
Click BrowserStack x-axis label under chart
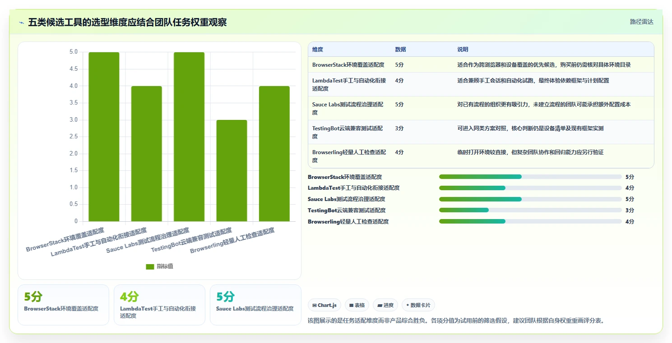coord(65,239)
